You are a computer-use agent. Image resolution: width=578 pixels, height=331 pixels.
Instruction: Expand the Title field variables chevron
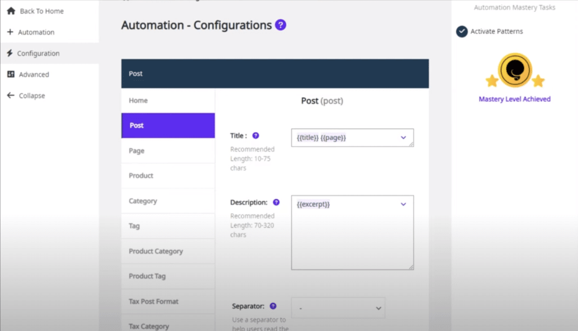[x=403, y=137]
